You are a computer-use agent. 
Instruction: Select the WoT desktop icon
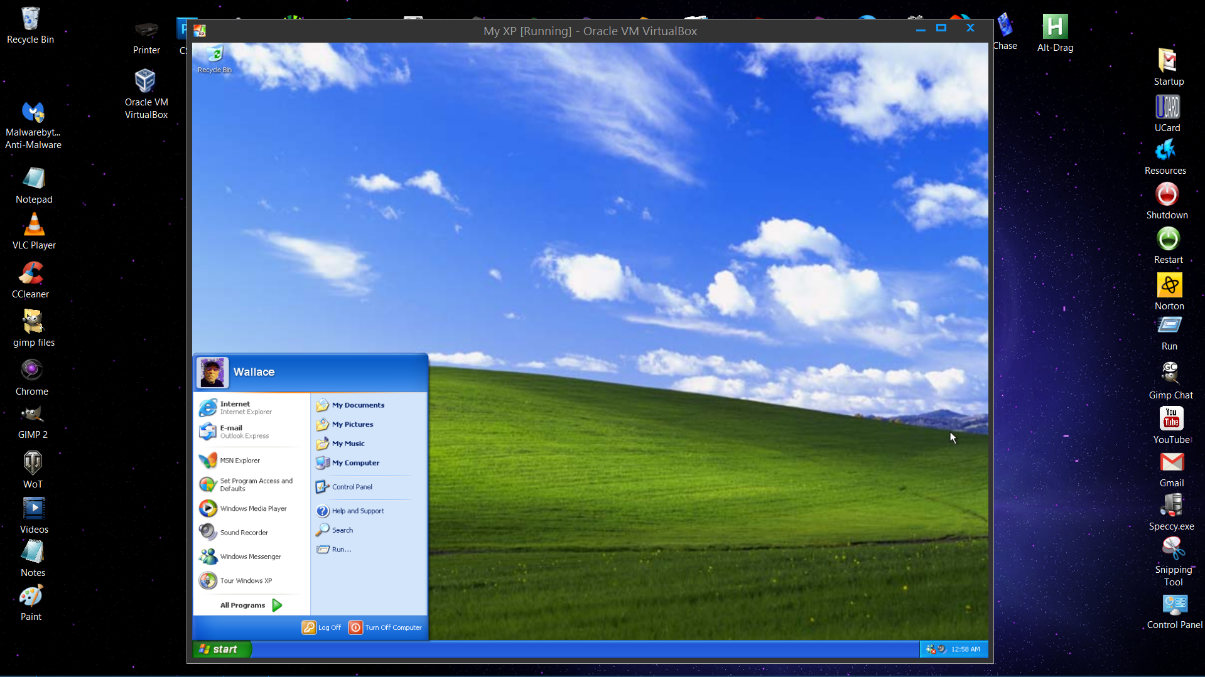(33, 470)
